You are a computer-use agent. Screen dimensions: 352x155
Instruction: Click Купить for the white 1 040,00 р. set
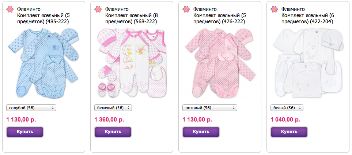pos(289,132)
